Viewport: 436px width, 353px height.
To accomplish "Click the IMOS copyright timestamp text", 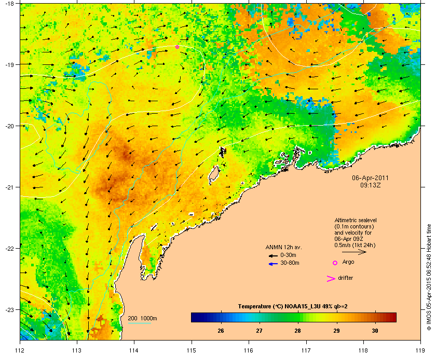I will 429,278.
